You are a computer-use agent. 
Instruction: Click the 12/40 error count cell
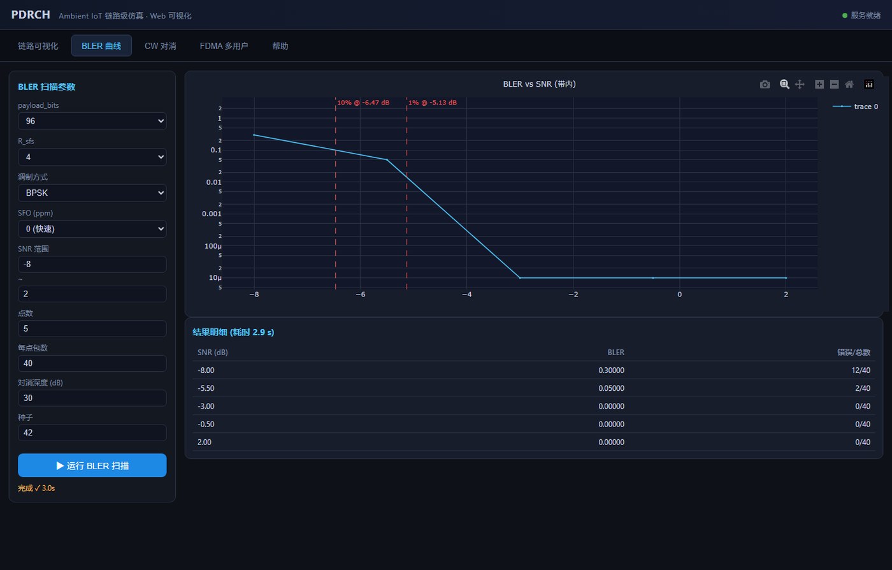click(x=861, y=370)
